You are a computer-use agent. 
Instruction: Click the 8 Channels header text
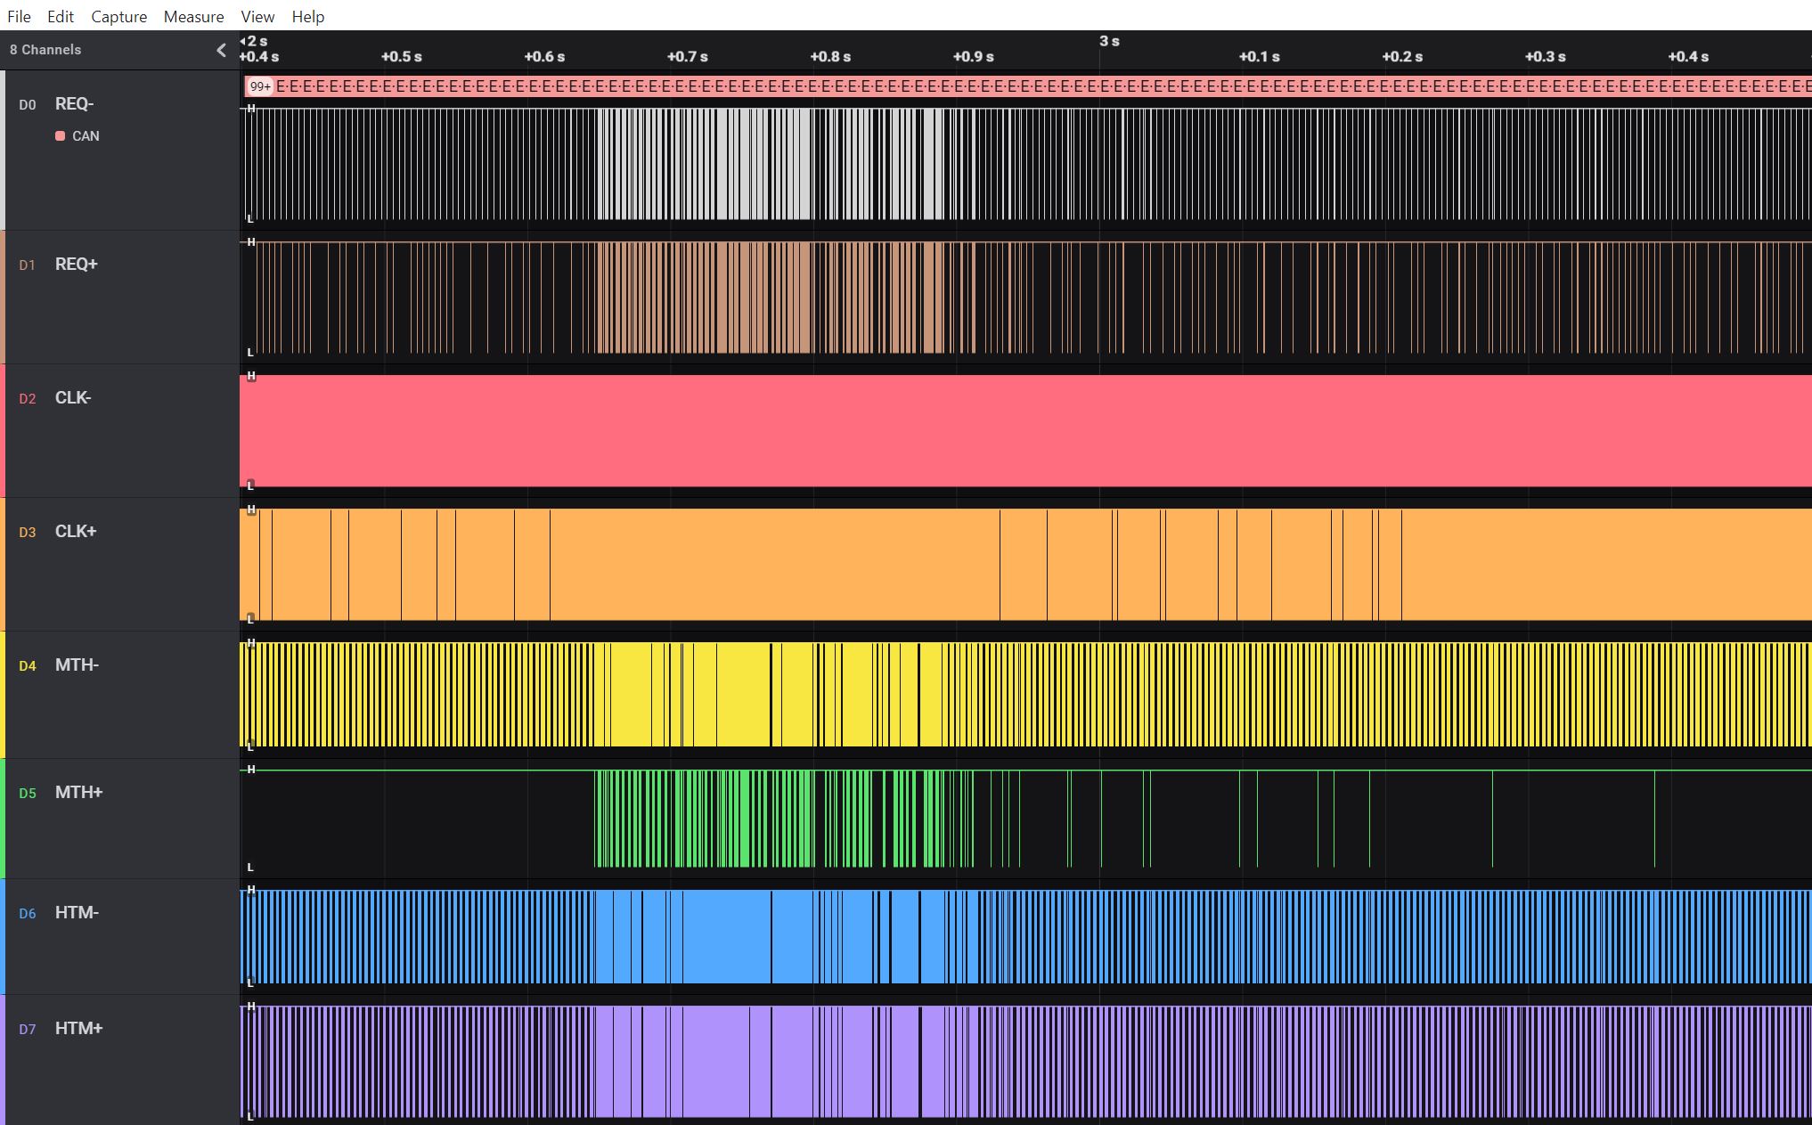point(45,50)
